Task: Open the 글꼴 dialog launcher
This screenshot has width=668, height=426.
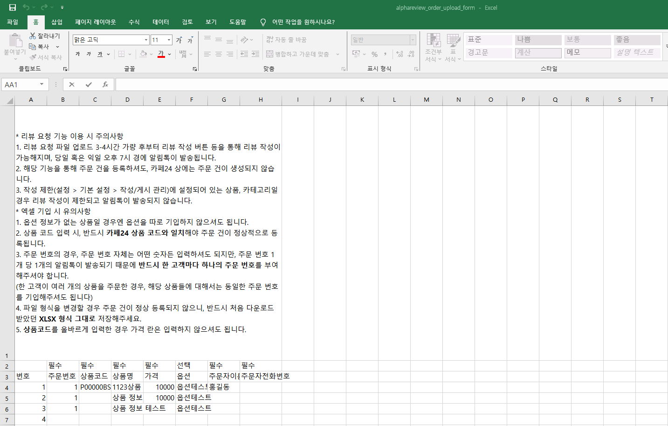Action: point(195,69)
